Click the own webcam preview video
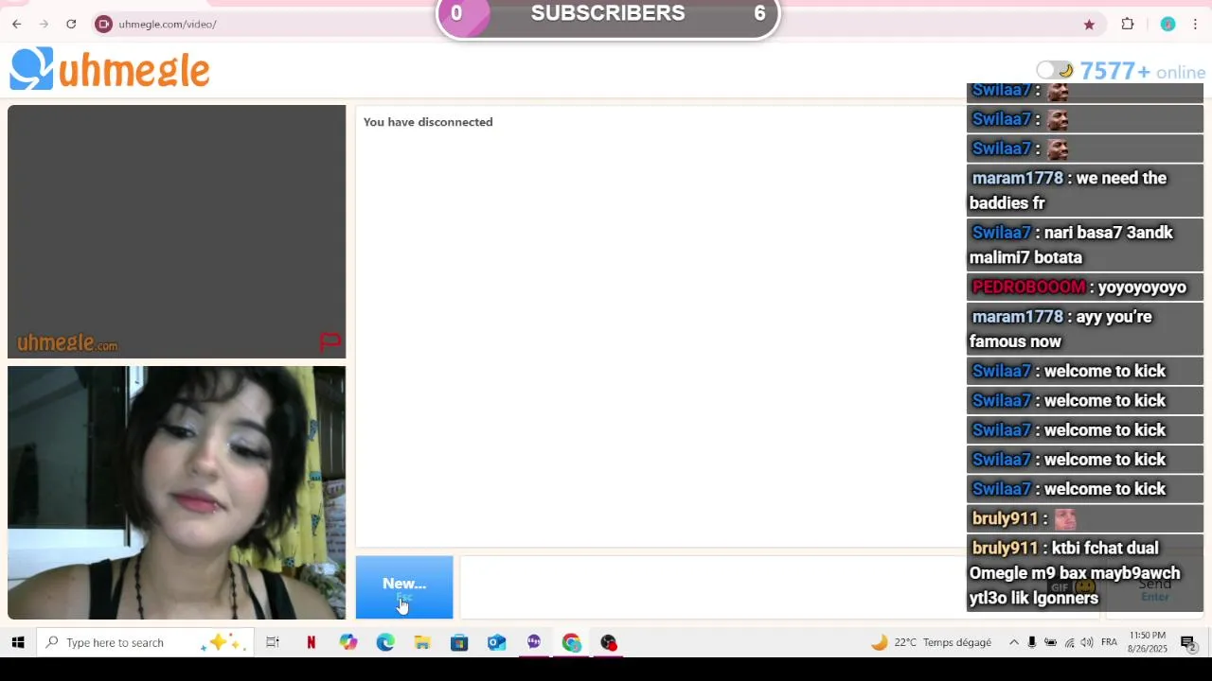Image resolution: width=1212 pixels, height=681 pixels. (x=177, y=493)
